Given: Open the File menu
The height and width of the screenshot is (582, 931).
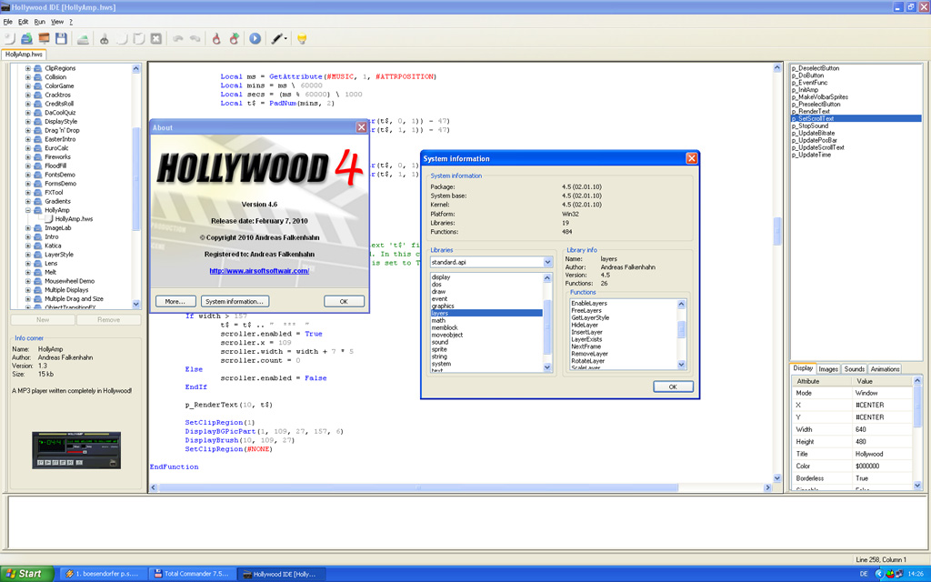Looking at the screenshot, I should coord(7,22).
